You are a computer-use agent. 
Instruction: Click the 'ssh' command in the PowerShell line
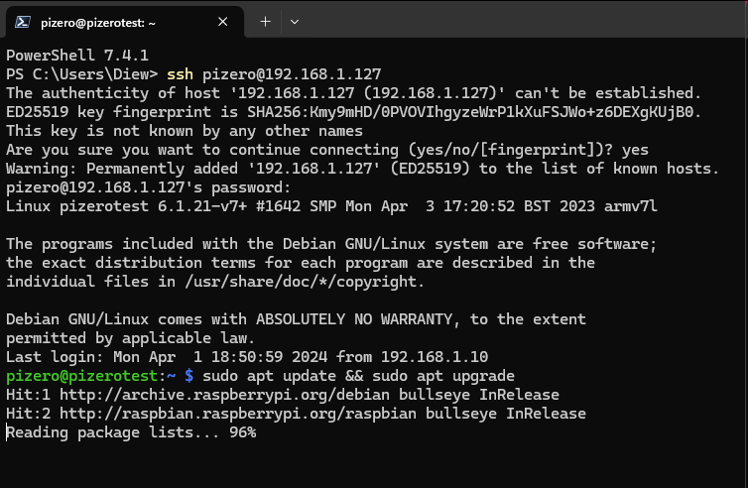(x=180, y=73)
